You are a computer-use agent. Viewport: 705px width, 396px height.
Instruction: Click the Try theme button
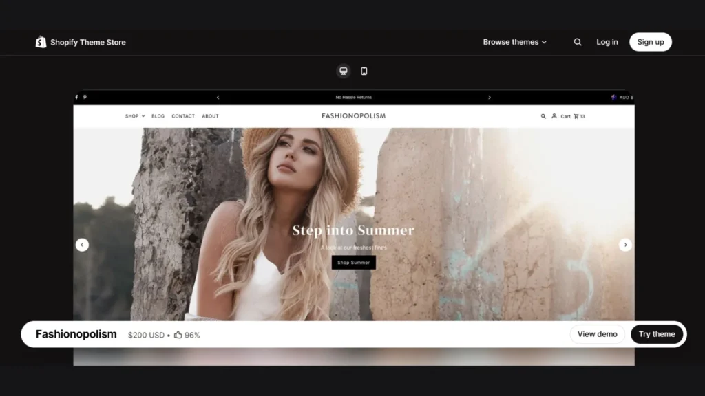657,334
